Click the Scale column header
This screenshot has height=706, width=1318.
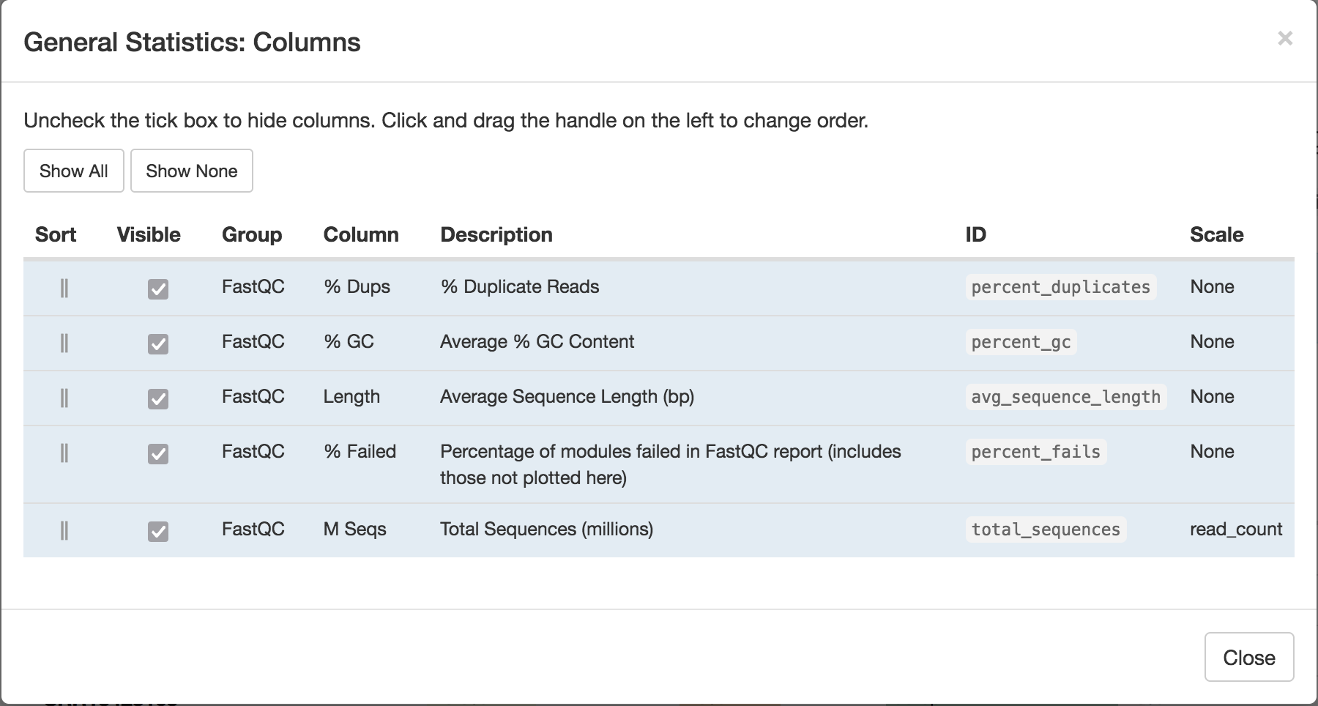(x=1217, y=234)
